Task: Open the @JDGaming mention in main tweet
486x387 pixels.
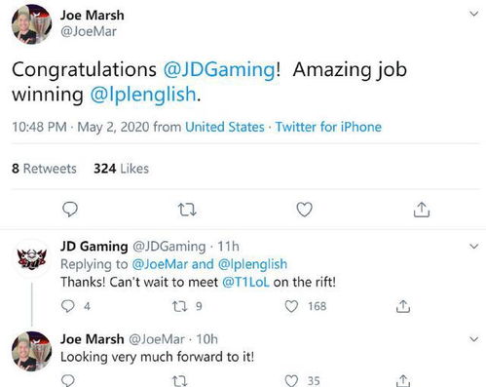Action: coord(219,70)
